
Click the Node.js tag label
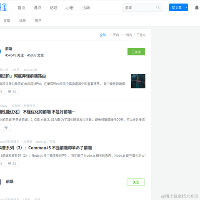41,142
